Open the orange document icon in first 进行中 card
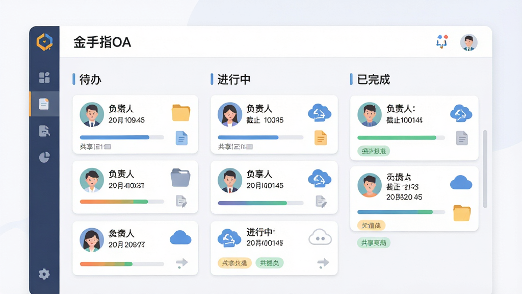 [x=321, y=138]
